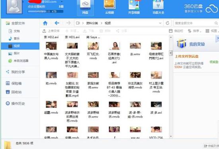Image resolution: width=219 pixels, height=149 pixels.
Task: Open the 音乐 music category
Action: pos(14,38)
